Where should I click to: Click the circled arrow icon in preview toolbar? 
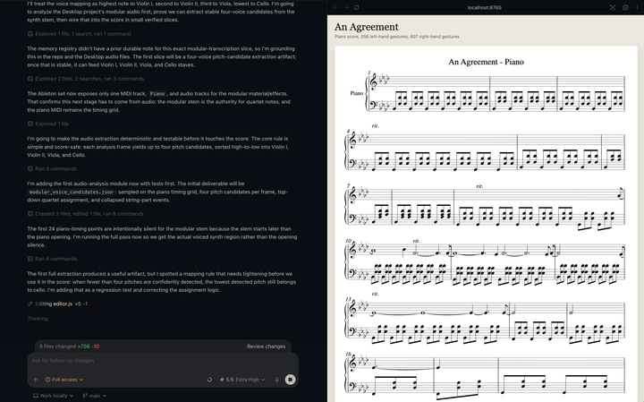point(625,7)
